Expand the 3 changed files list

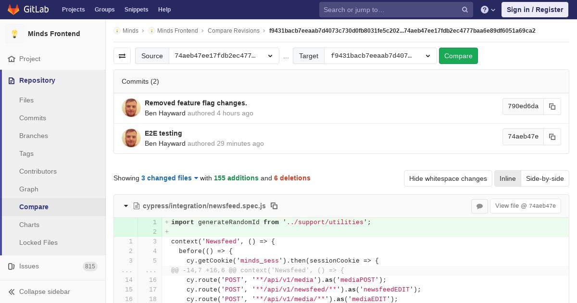click(x=170, y=178)
